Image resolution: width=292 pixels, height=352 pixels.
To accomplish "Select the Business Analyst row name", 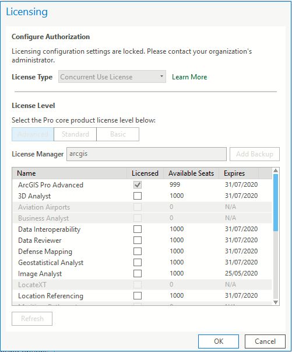I will pyautogui.click(x=44, y=218).
